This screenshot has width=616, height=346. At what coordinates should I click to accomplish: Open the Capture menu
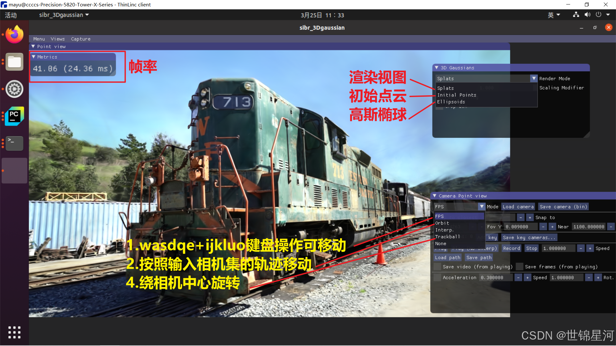pos(81,39)
